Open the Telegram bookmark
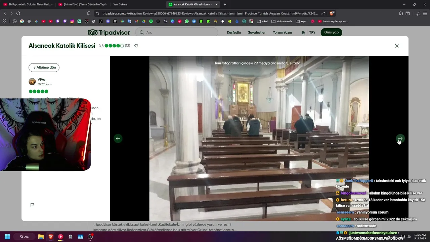Viewport: 430px width, 242px height. [194, 21]
